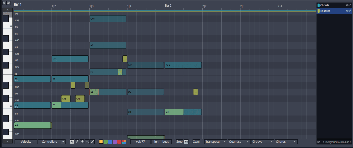Toggle visibility of the Bassline clip
The width and height of the screenshot is (353, 148).
347,11
